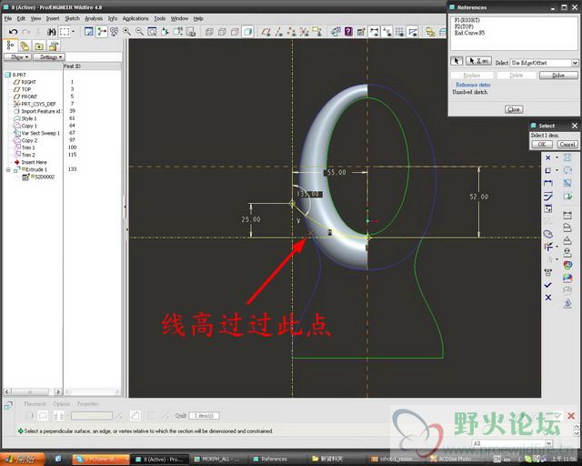This screenshot has width=582, height=466.
Task: Toggle sketcher vertices display
Action: tap(413, 32)
